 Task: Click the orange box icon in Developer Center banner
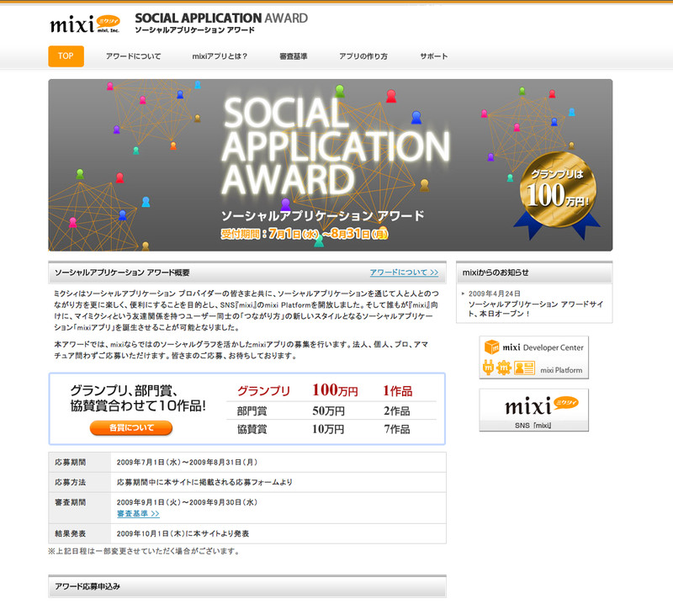pos(491,347)
